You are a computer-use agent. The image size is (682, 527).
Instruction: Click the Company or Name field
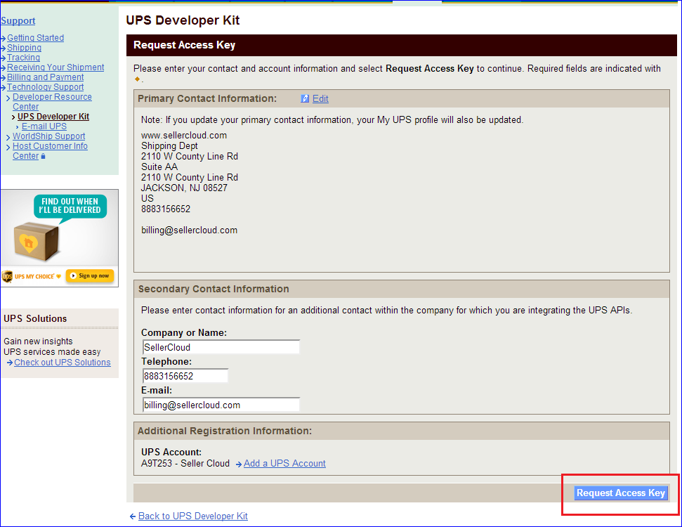[x=221, y=347]
